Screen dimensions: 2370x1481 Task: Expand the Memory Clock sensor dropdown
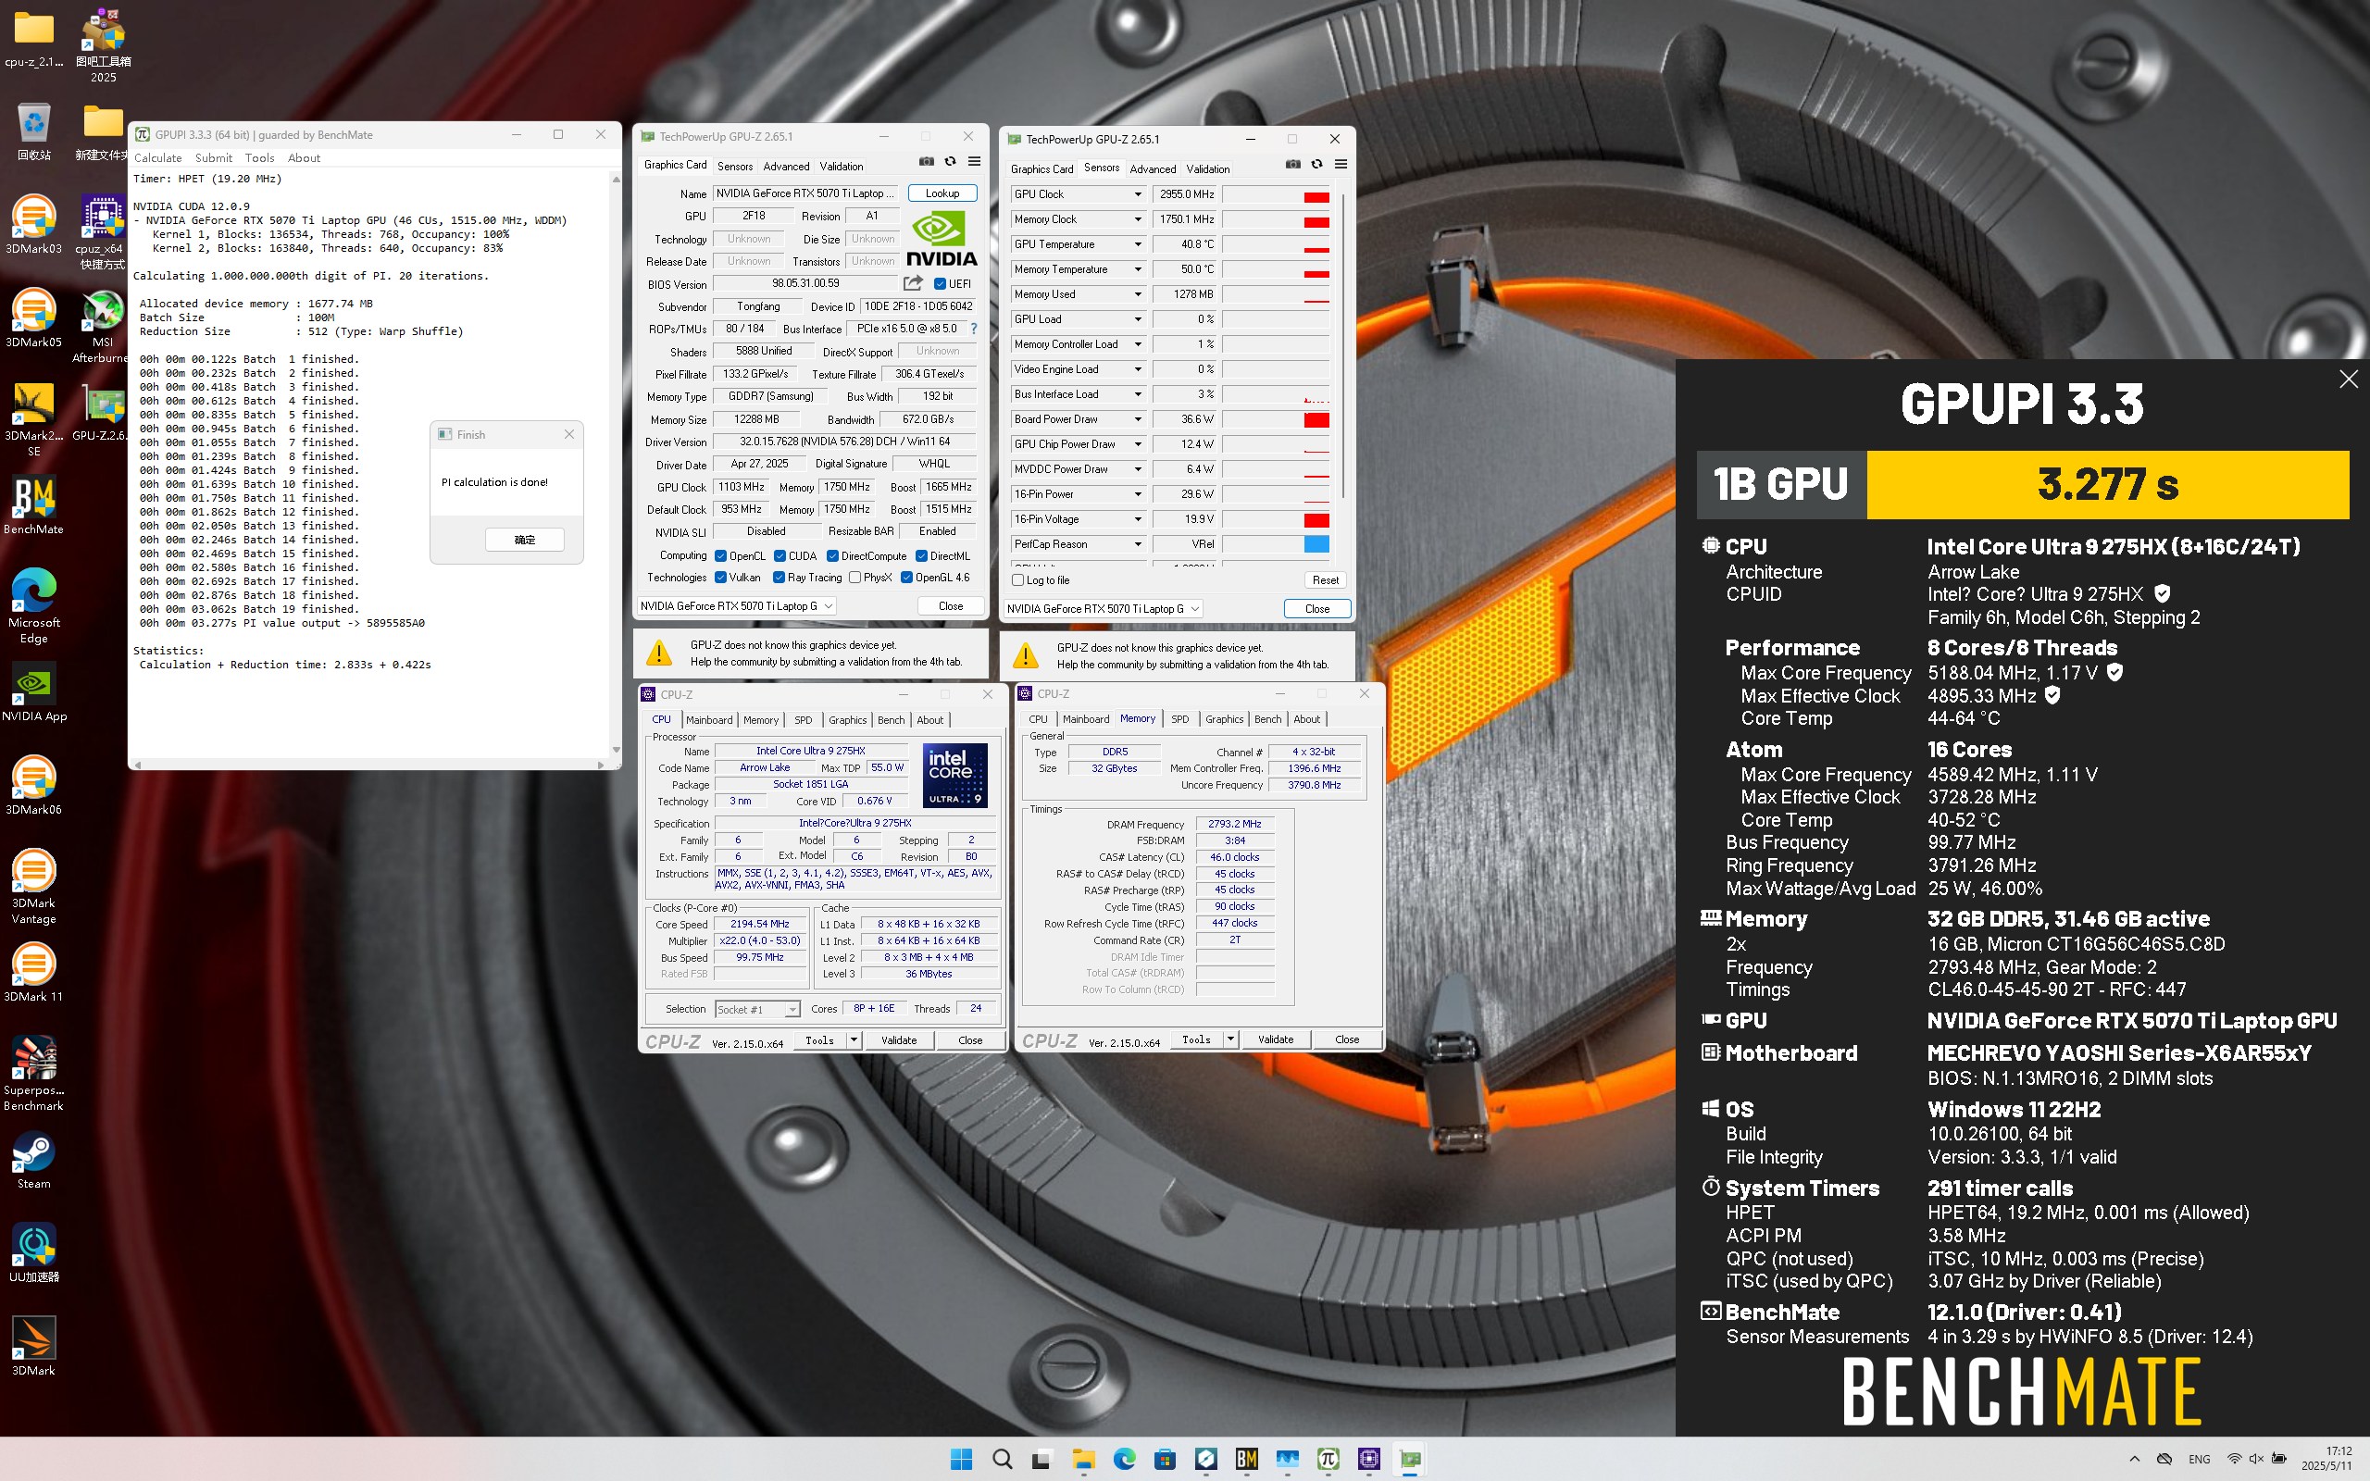tap(1137, 219)
